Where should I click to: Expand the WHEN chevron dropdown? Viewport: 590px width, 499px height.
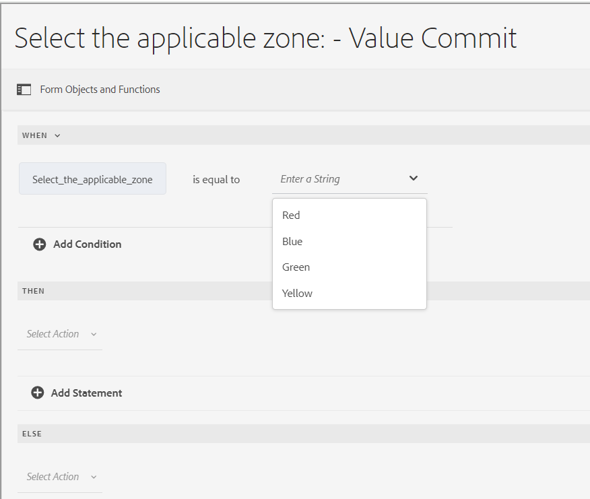[x=57, y=135]
